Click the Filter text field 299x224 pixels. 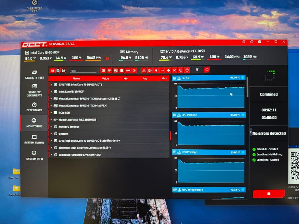(83, 71)
